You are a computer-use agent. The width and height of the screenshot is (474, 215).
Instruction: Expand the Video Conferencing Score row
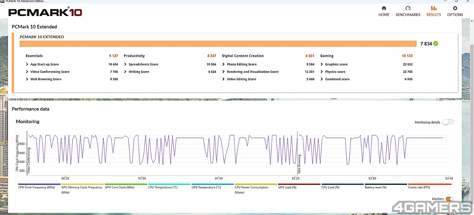pyautogui.click(x=27, y=72)
